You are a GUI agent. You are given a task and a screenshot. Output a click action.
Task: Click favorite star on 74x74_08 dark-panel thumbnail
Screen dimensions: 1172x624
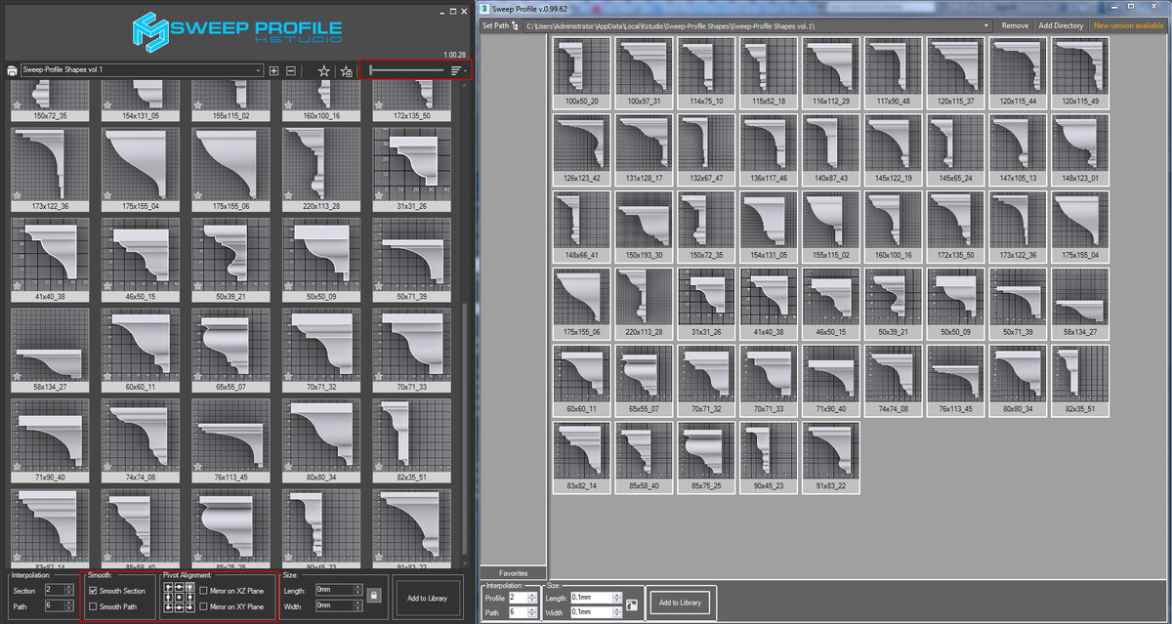pos(107,465)
